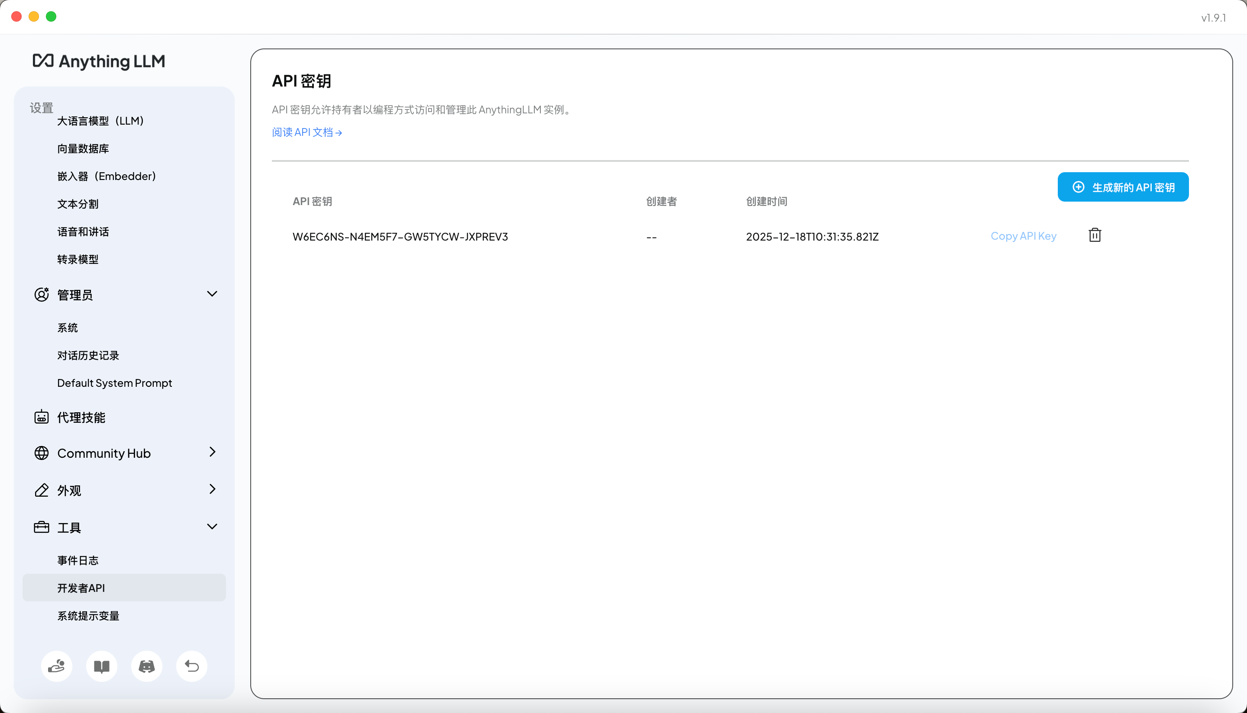Expand the Community Hub section
The width and height of the screenshot is (1247, 713).
(x=212, y=452)
